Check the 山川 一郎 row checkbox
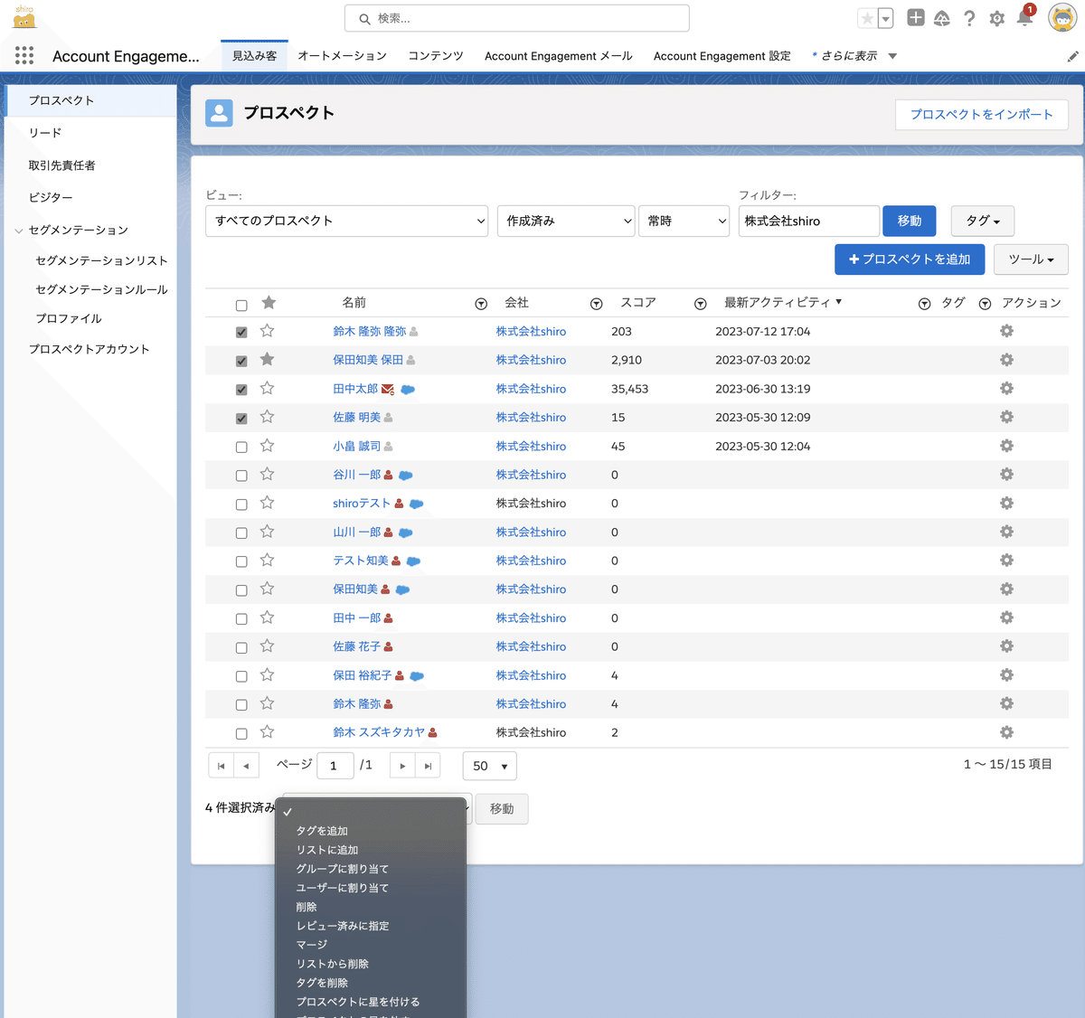Screen dimensions: 1085x1018 [x=241, y=533]
